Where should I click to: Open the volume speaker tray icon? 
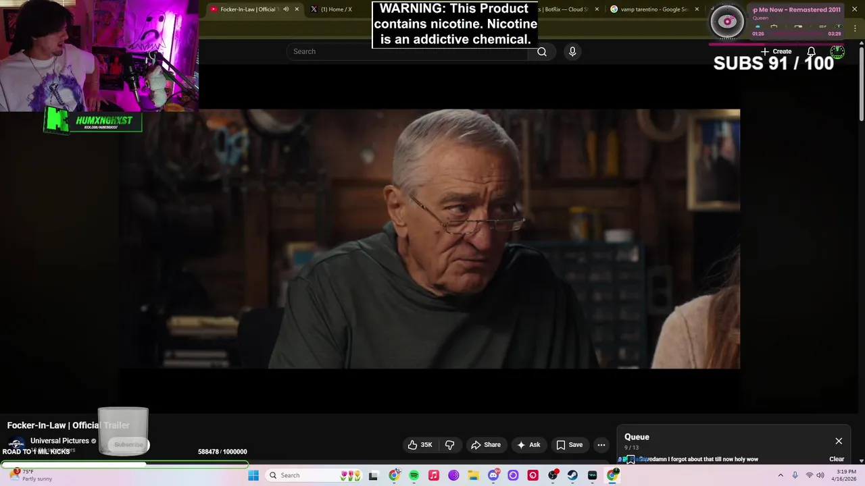[x=820, y=475]
